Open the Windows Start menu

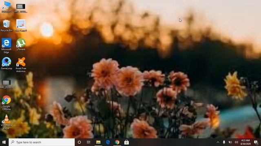pyautogui.click(x=4, y=142)
